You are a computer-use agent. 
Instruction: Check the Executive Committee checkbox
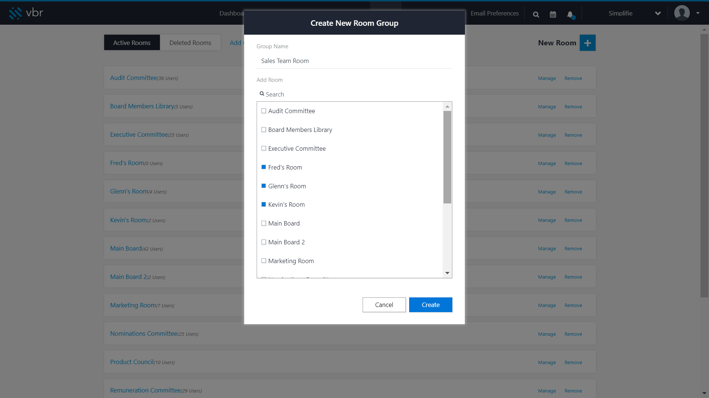[x=264, y=149]
